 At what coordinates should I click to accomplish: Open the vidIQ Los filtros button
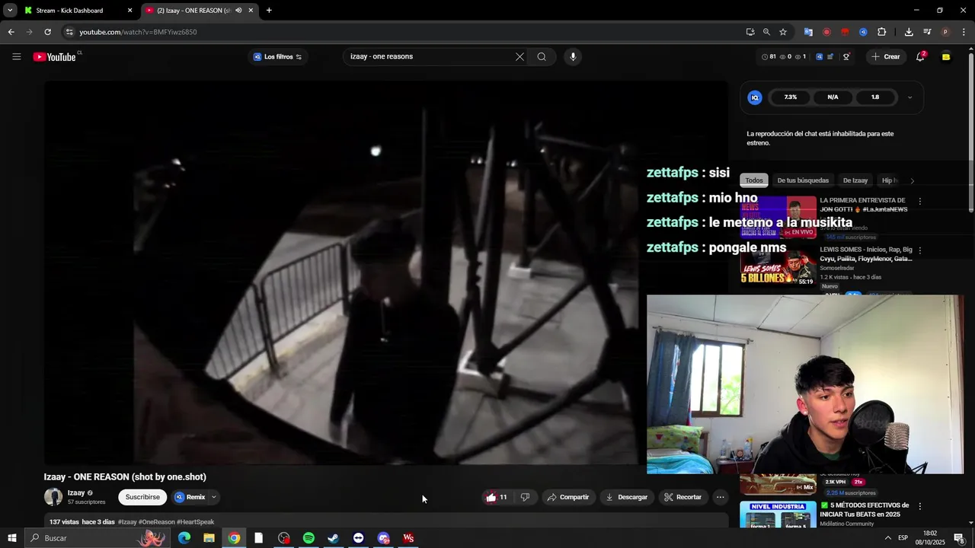[277, 57]
